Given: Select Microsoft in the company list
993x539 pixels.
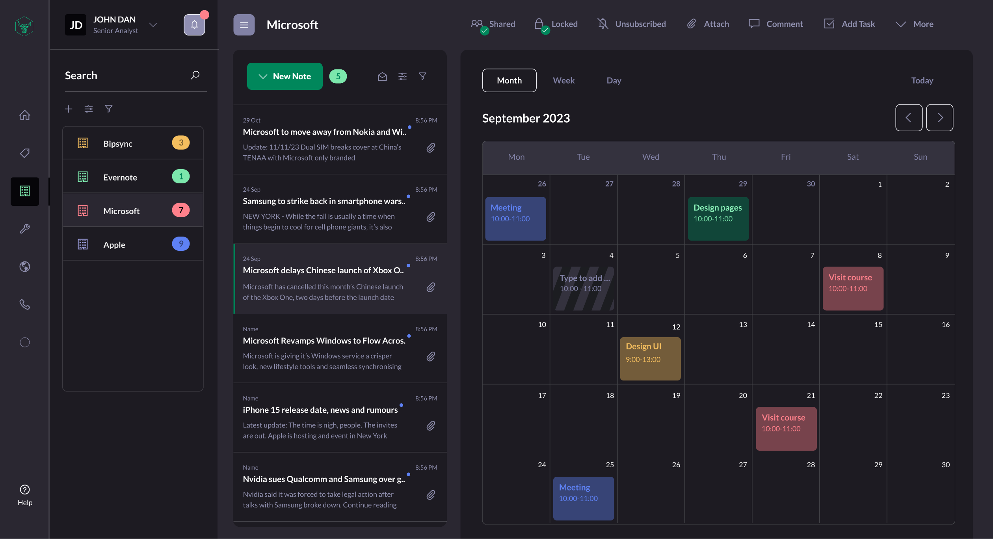Looking at the screenshot, I should click(x=133, y=210).
